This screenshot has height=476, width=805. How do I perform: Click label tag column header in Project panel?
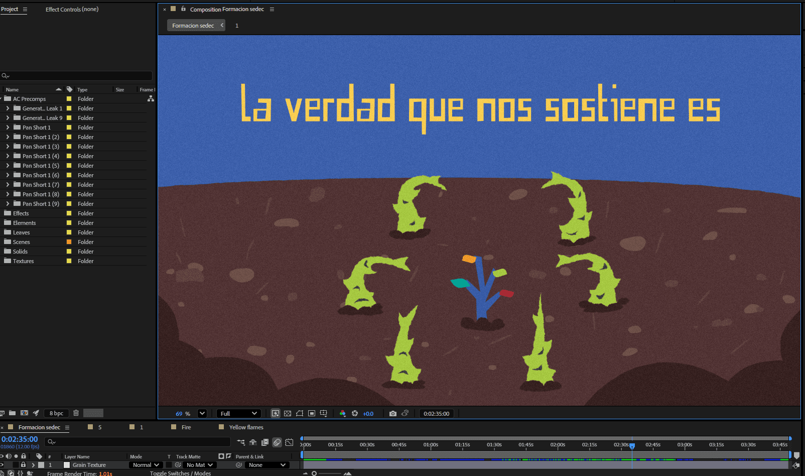69,89
